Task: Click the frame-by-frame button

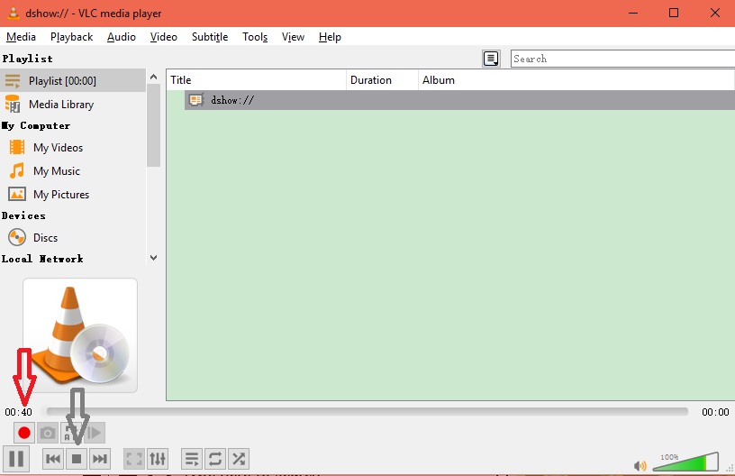Action: tap(95, 433)
